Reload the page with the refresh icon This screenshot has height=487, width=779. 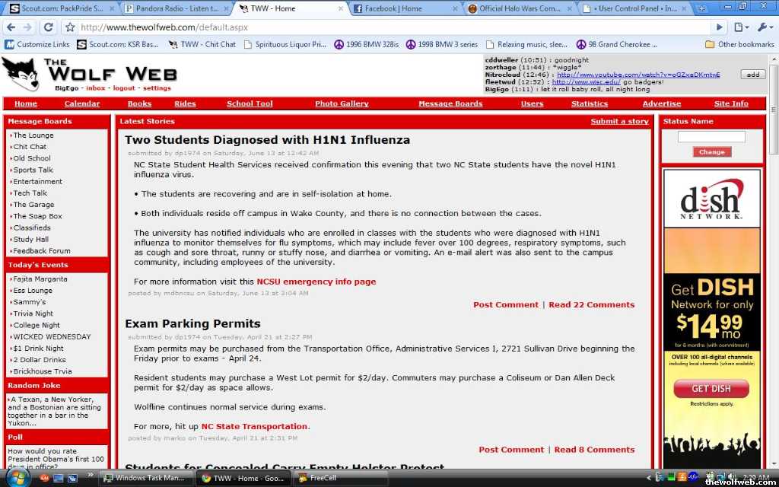click(49, 27)
